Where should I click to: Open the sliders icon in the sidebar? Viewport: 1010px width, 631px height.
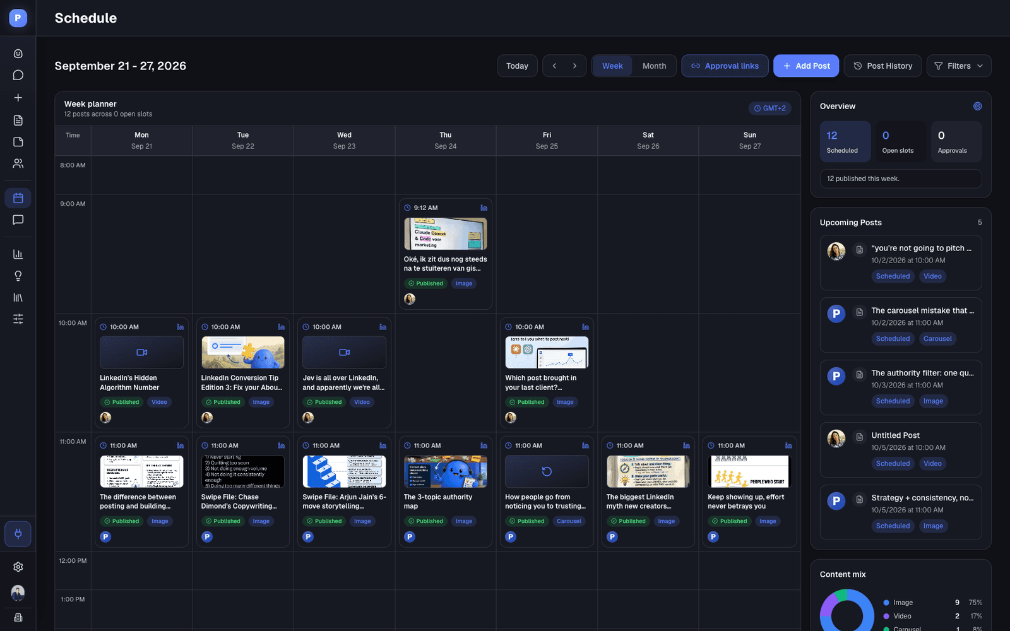pyautogui.click(x=18, y=319)
